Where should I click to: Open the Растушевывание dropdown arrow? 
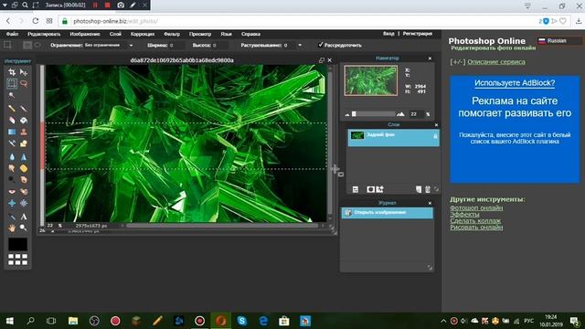pyautogui.click(x=300, y=45)
